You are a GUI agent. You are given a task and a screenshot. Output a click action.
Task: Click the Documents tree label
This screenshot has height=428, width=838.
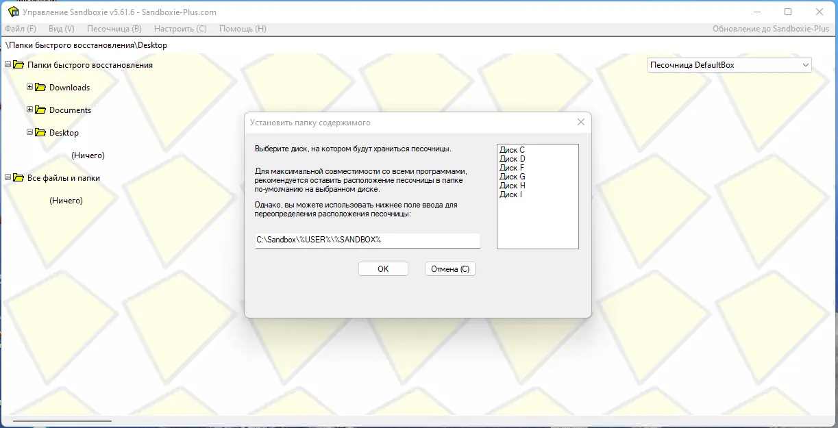click(71, 110)
